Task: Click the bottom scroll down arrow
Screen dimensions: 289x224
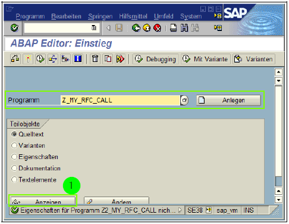Action: tap(278, 200)
